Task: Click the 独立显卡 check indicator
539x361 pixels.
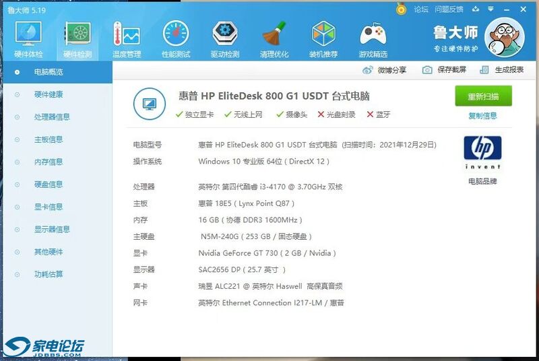Action: click(x=195, y=114)
